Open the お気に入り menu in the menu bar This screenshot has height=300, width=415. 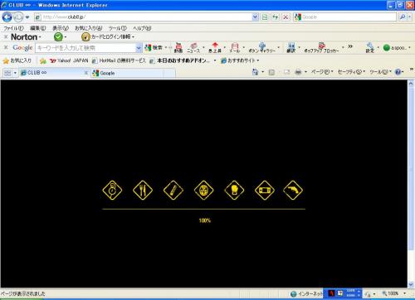point(89,28)
